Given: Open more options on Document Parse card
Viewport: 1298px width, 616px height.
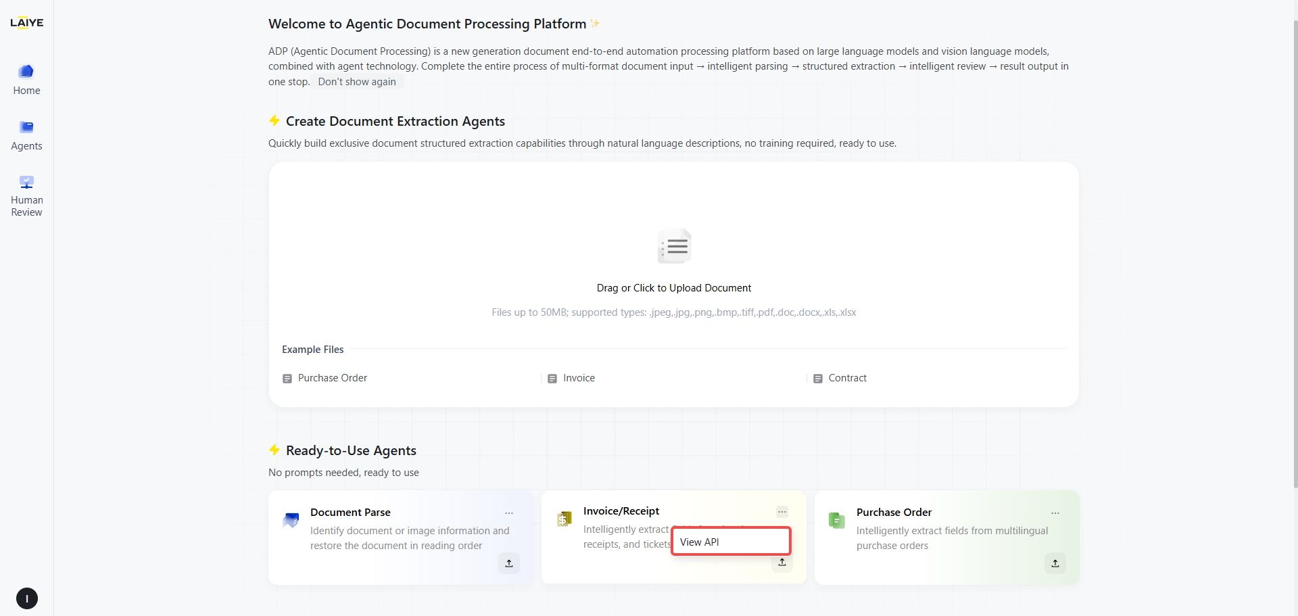Looking at the screenshot, I should point(509,513).
